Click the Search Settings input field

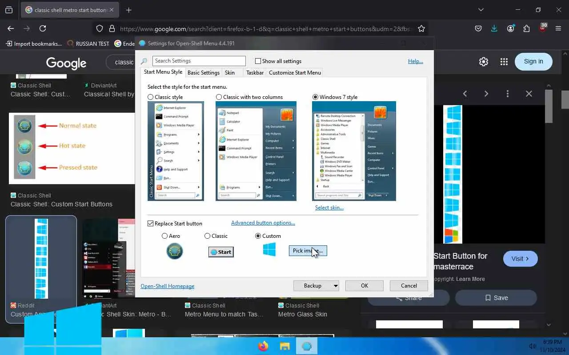(199, 61)
